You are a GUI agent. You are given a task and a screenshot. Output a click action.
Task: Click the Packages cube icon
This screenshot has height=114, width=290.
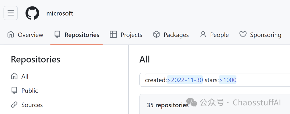[x=157, y=35]
